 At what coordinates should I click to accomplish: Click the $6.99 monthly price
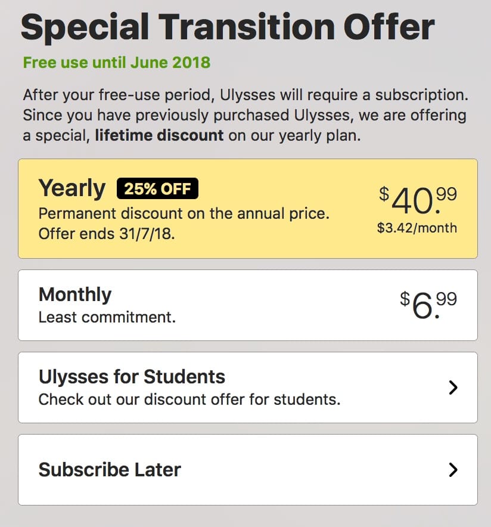(428, 305)
